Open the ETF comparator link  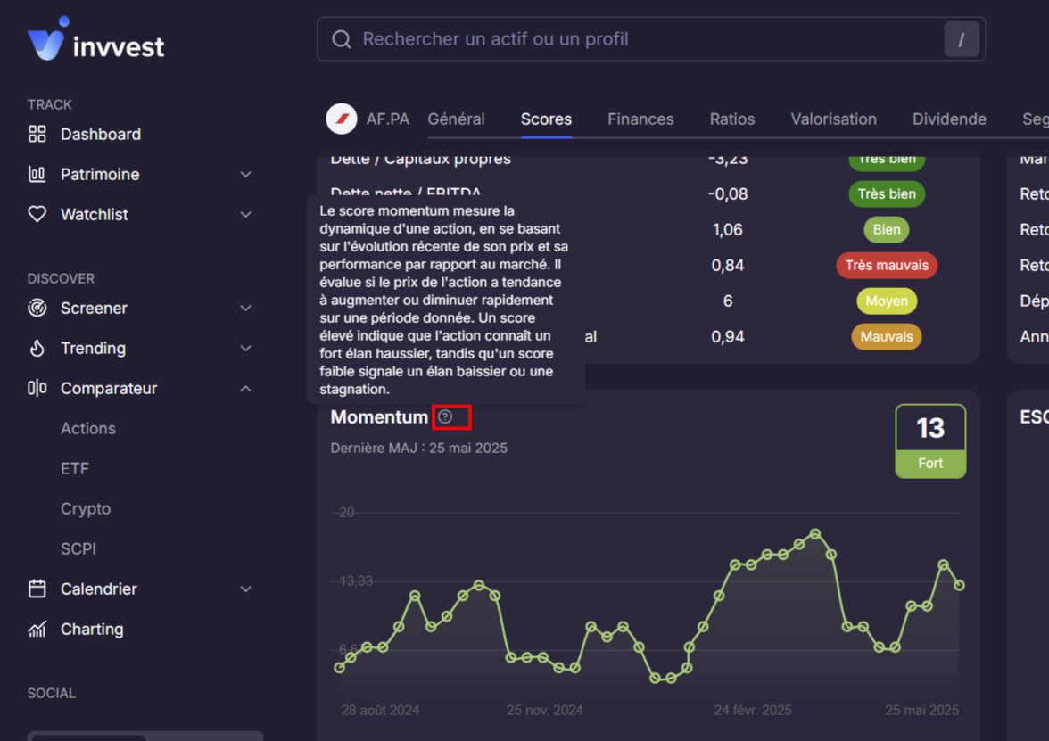coord(74,468)
